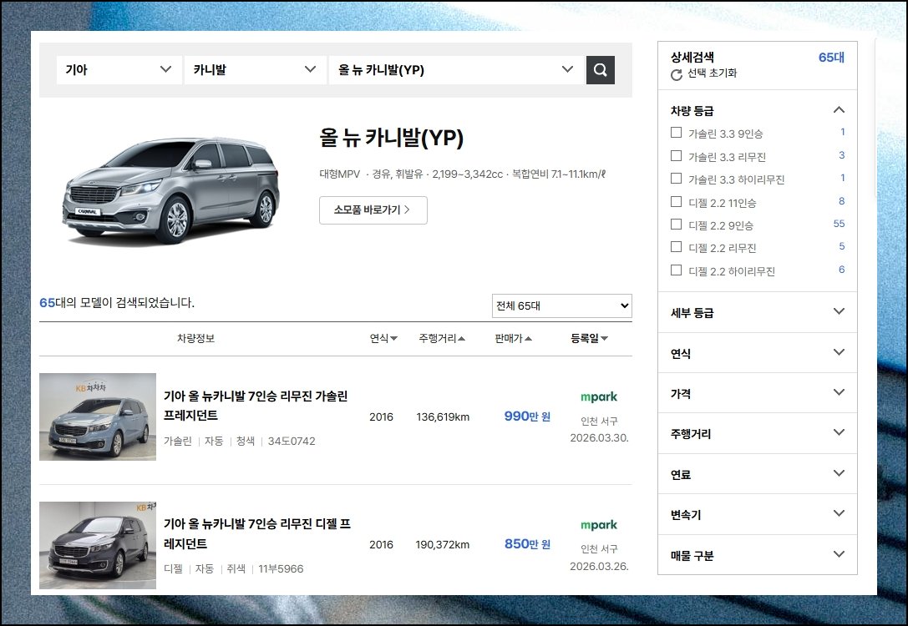Click the 2026.03.26. registration date
The height and width of the screenshot is (626, 908).
pyautogui.click(x=599, y=566)
